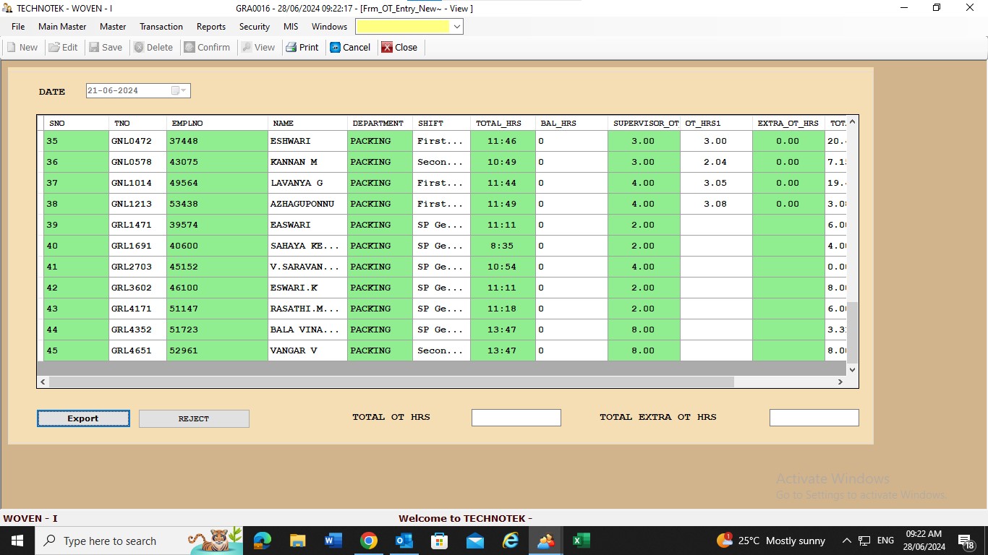Click the REJECT button
The height and width of the screenshot is (555, 988).
194,418
